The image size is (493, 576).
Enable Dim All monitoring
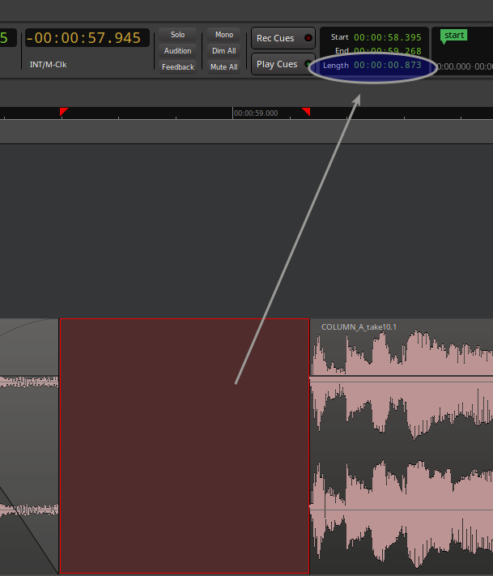tap(223, 51)
